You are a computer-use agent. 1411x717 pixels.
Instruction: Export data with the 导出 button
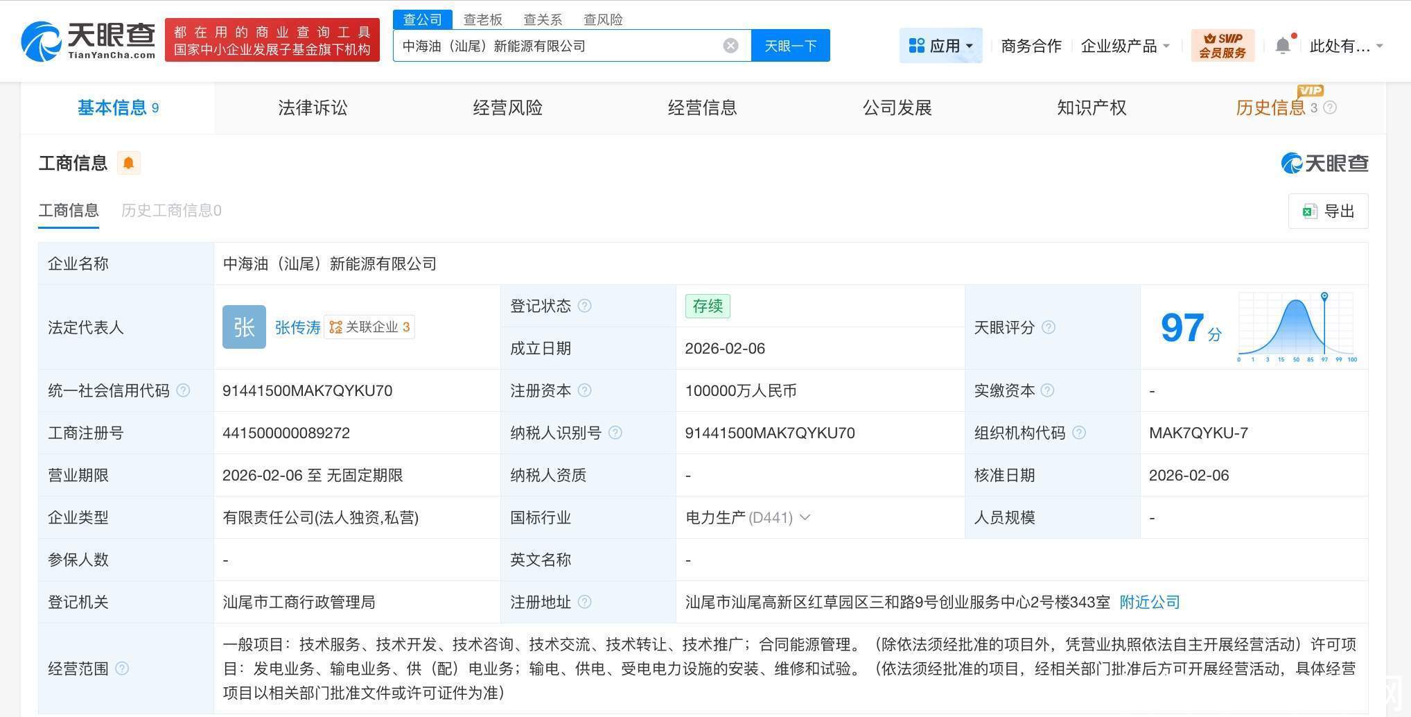pos(1328,211)
